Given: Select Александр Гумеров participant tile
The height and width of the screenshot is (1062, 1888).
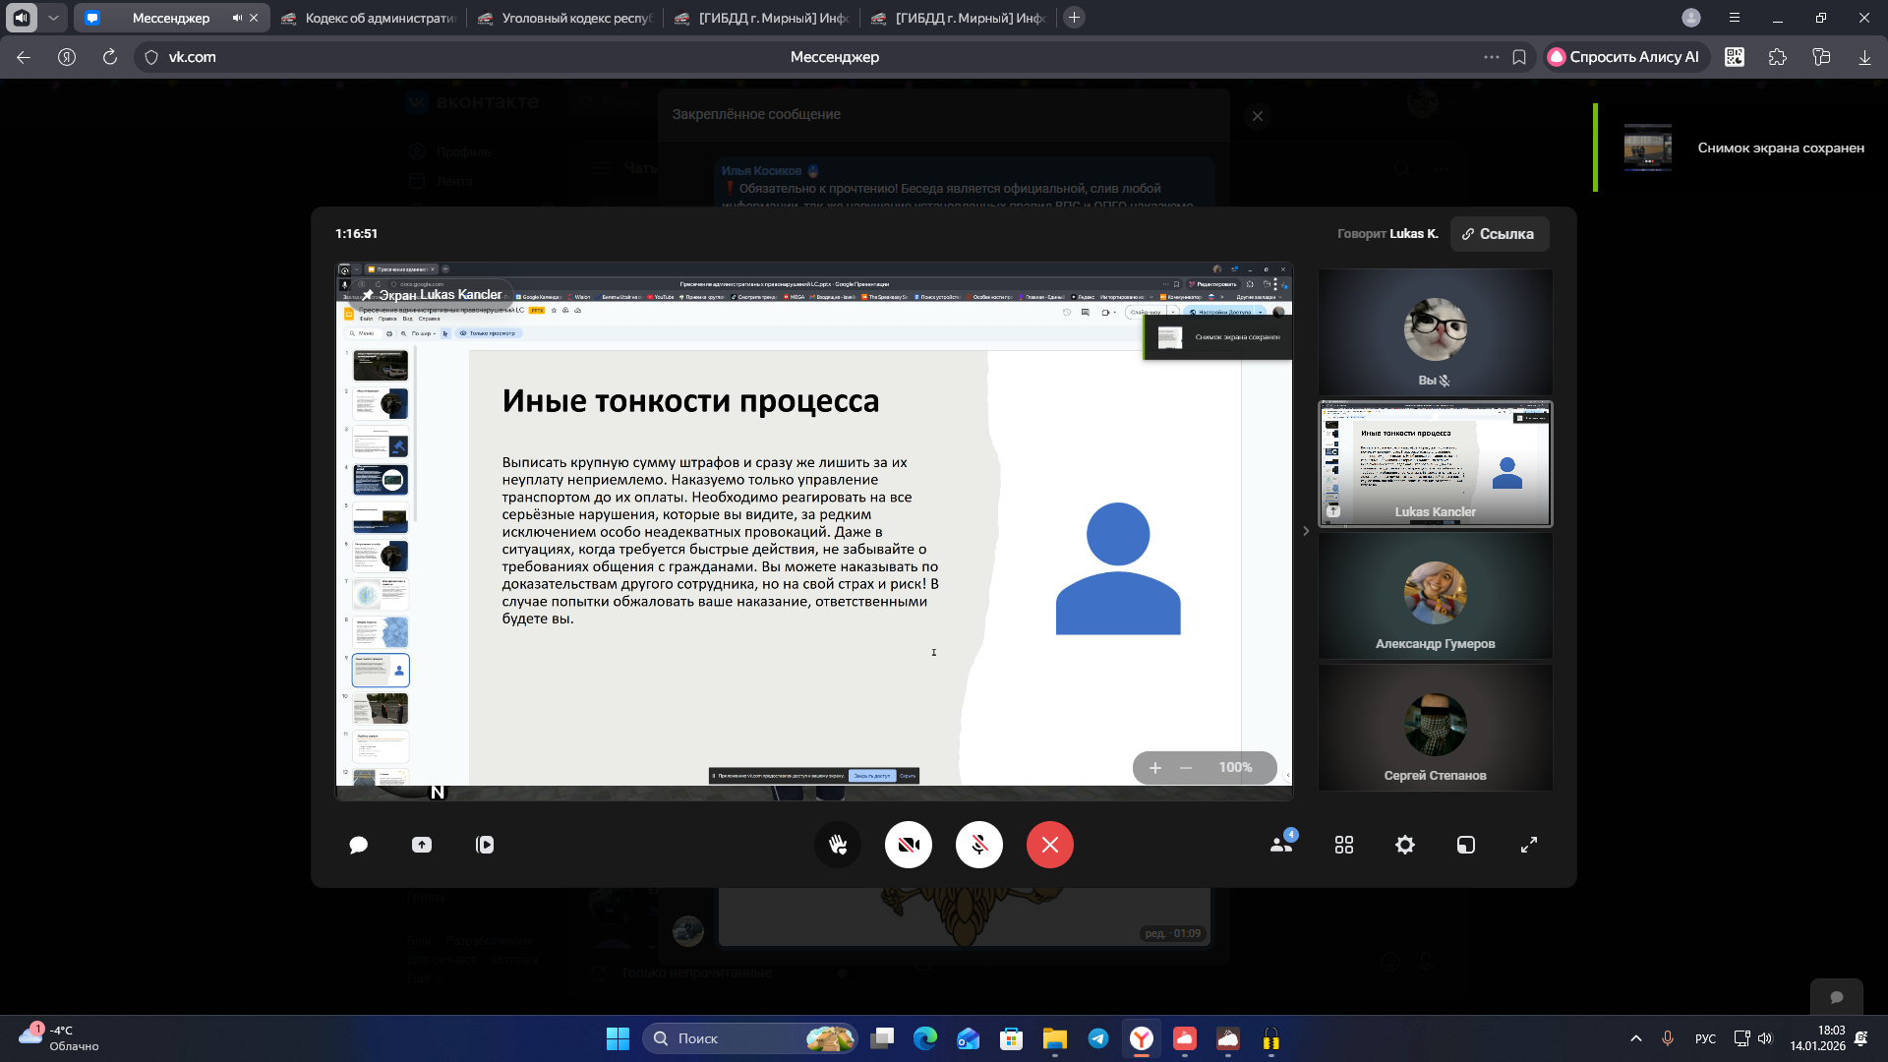Looking at the screenshot, I should (x=1435, y=596).
